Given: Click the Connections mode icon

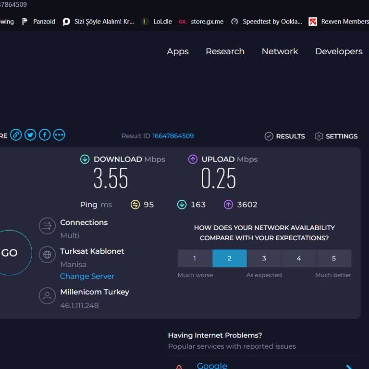Looking at the screenshot, I should click(47, 226).
